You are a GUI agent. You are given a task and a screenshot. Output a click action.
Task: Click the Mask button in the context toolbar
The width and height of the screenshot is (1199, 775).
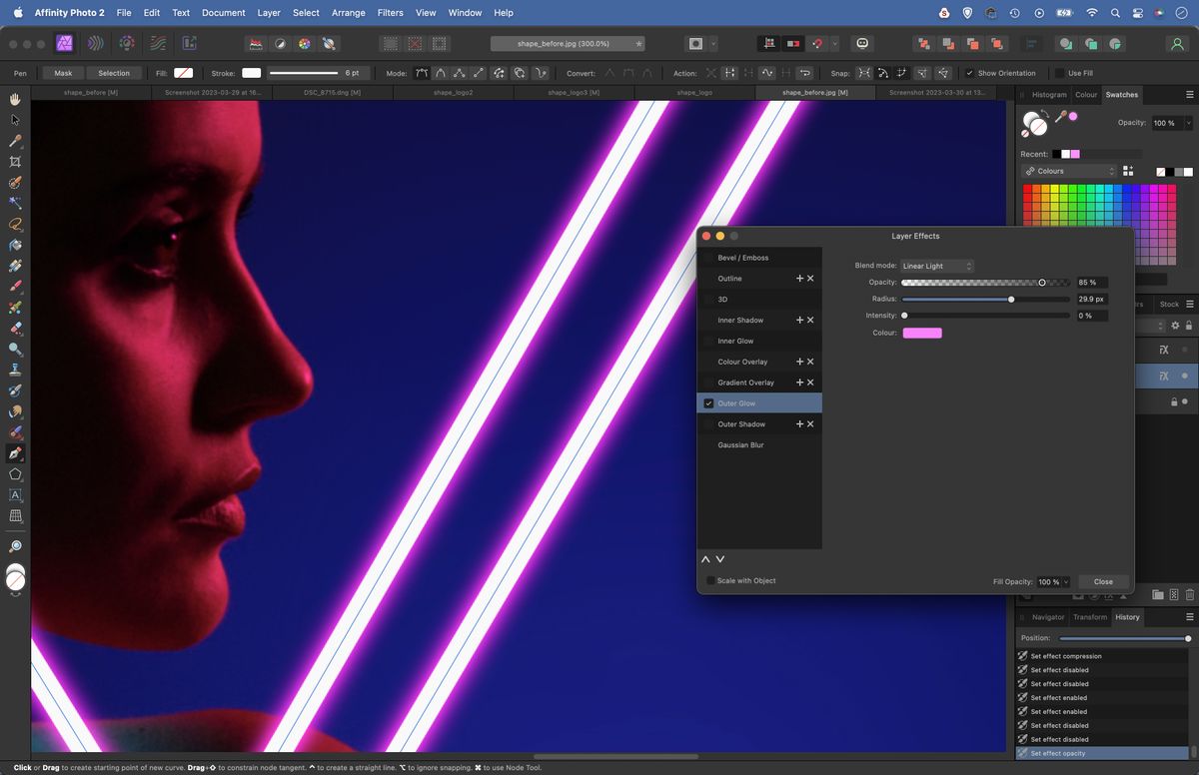tap(62, 72)
